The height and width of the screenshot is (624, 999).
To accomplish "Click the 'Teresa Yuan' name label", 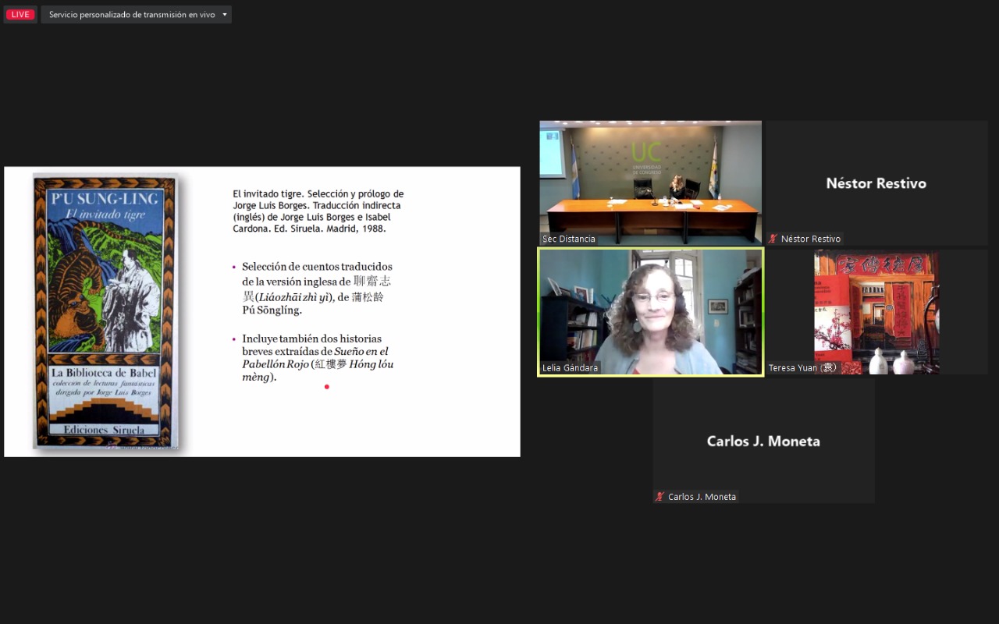I will point(802,368).
